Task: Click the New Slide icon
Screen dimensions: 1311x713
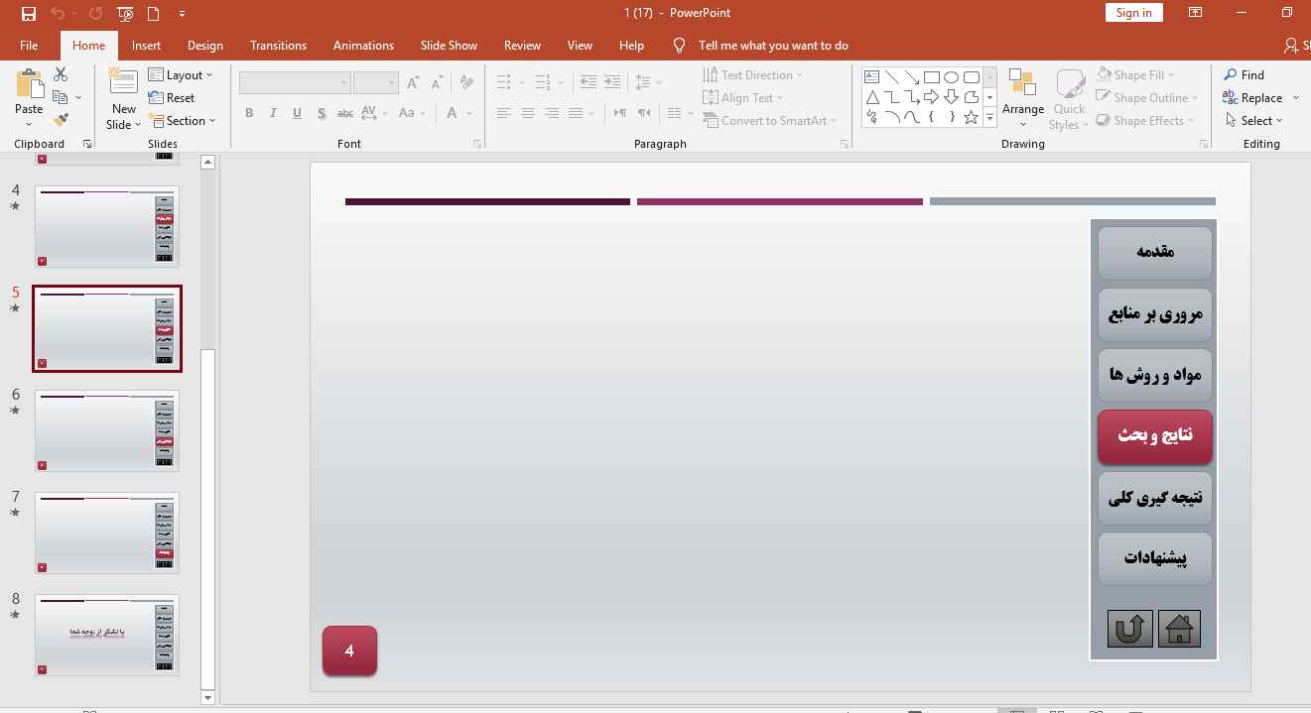Action: tap(123, 82)
